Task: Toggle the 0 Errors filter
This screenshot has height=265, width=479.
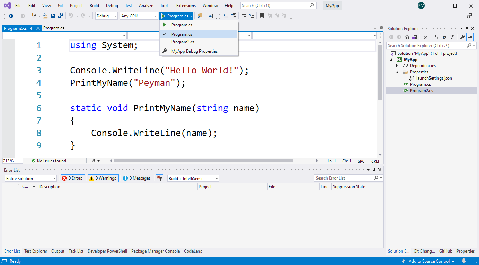Action: coord(73,178)
